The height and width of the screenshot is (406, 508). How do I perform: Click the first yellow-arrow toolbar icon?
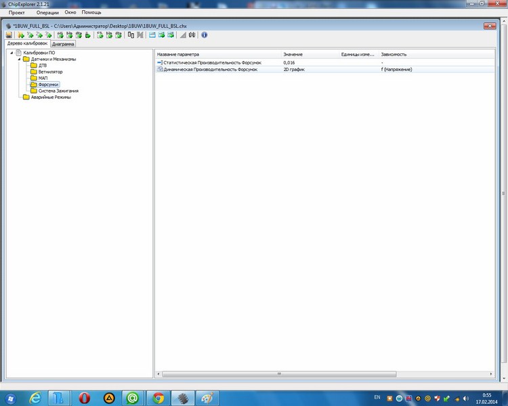[x=21, y=35]
